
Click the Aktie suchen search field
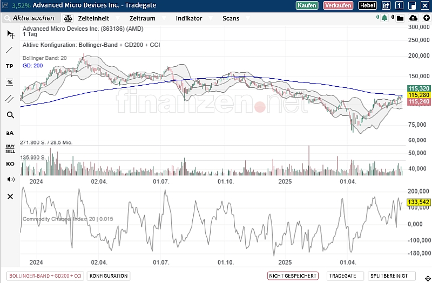pyautogui.click(x=33, y=18)
